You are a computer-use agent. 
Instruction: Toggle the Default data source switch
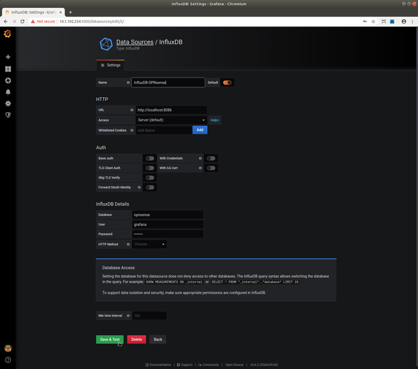click(227, 83)
